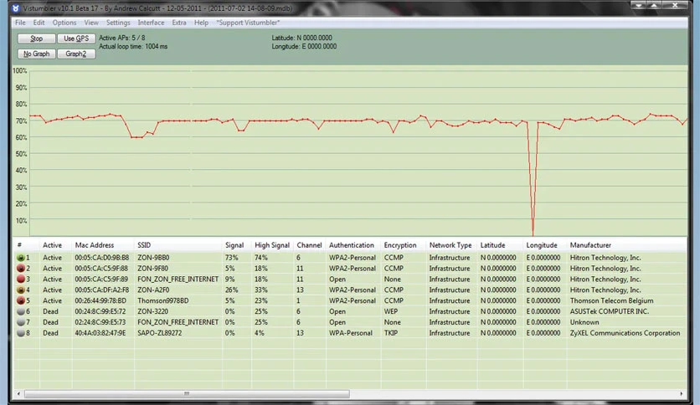Open the Settings menu

coord(118,23)
